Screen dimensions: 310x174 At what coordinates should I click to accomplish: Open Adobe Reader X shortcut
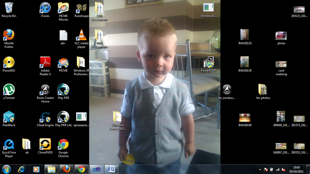pos(45,62)
